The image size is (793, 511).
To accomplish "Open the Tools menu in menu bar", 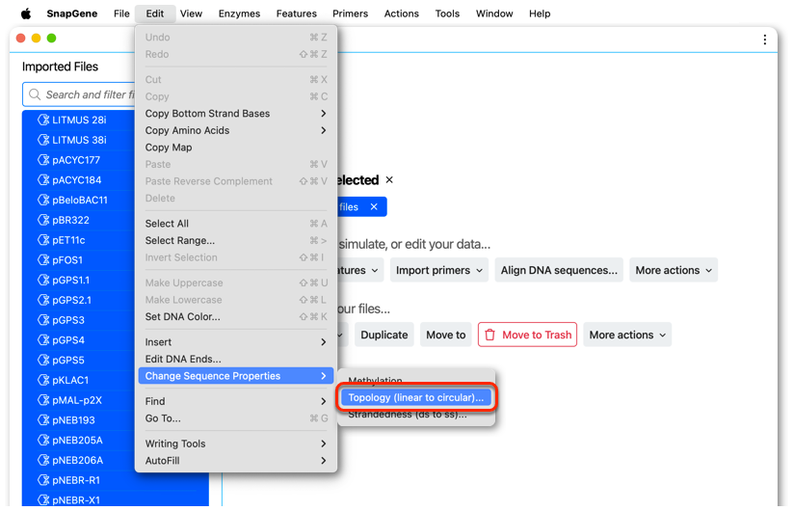I will pos(447,13).
